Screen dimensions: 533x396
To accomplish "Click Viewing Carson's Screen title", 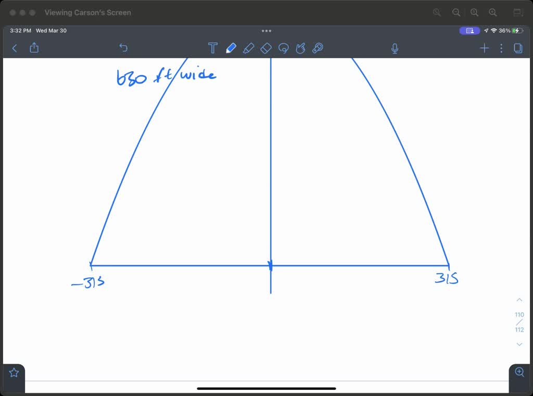I will [x=87, y=12].
